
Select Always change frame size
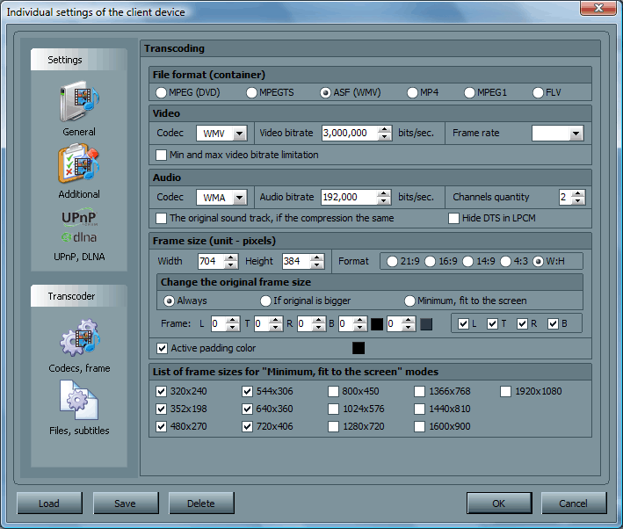(169, 301)
